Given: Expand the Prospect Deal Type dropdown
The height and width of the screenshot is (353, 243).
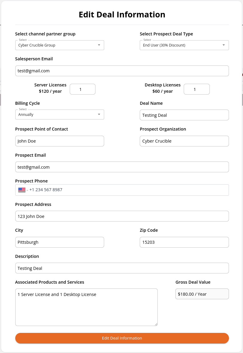Looking at the screenshot, I should tap(184, 45).
